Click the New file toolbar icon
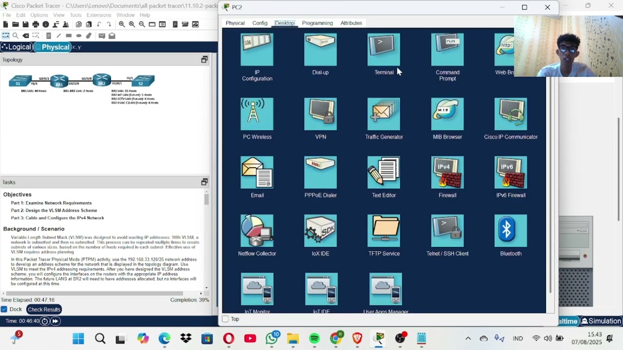The height and width of the screenshot is (350, 623). pos(5,24)
